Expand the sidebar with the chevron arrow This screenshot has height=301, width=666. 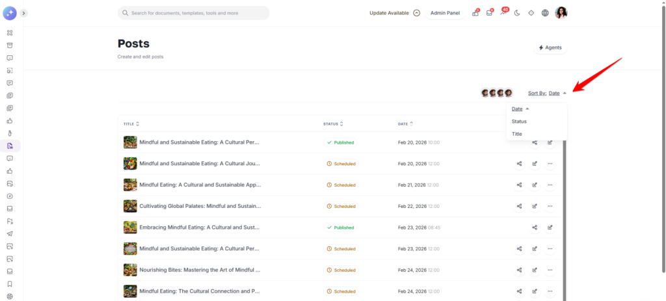point(24,13)
